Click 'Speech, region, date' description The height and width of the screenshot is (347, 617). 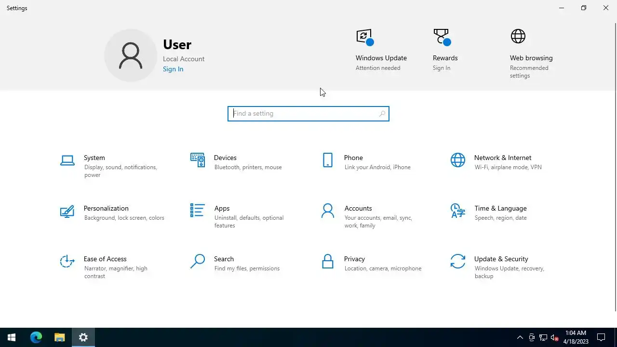pyautogui.click(x=501, y=218)
